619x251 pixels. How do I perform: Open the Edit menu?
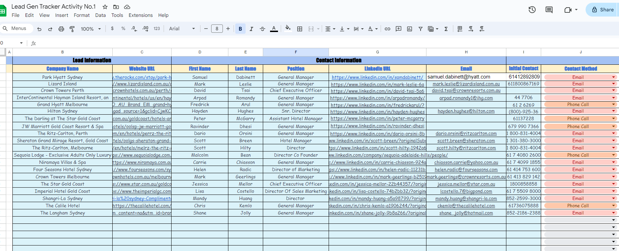[29, 15]
